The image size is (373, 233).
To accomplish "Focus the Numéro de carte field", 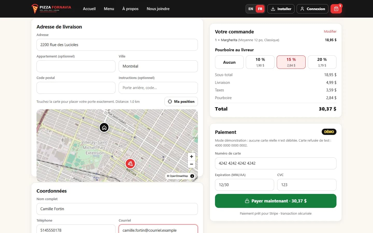I will (x=276, y=163).
